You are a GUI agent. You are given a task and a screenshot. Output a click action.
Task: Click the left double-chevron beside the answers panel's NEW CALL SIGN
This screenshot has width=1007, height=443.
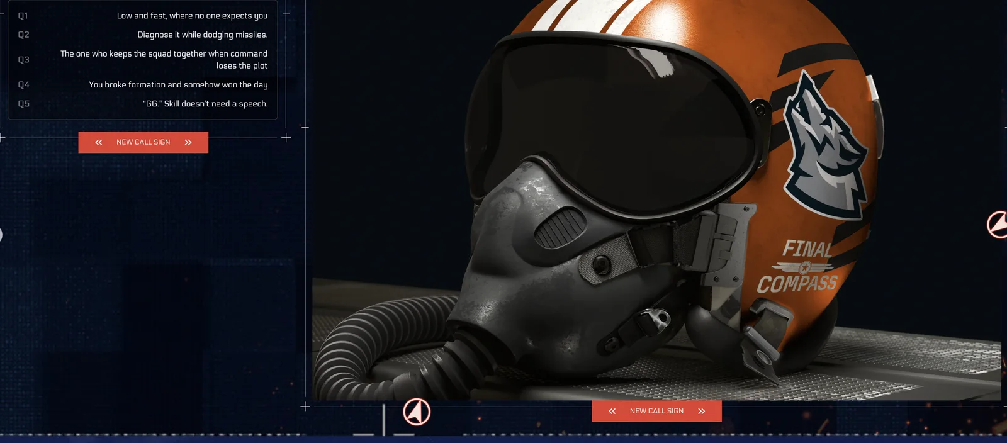(x=99, y=142)
